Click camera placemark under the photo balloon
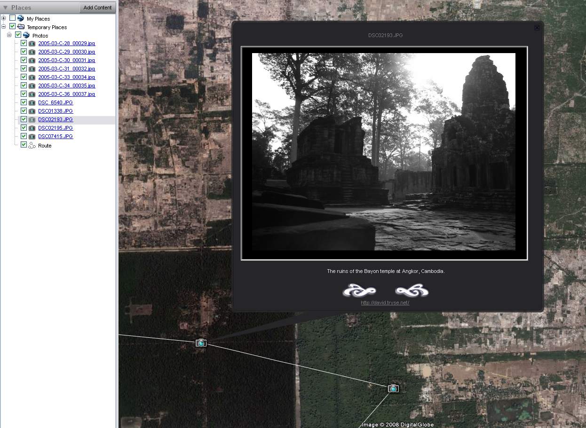 201,343
